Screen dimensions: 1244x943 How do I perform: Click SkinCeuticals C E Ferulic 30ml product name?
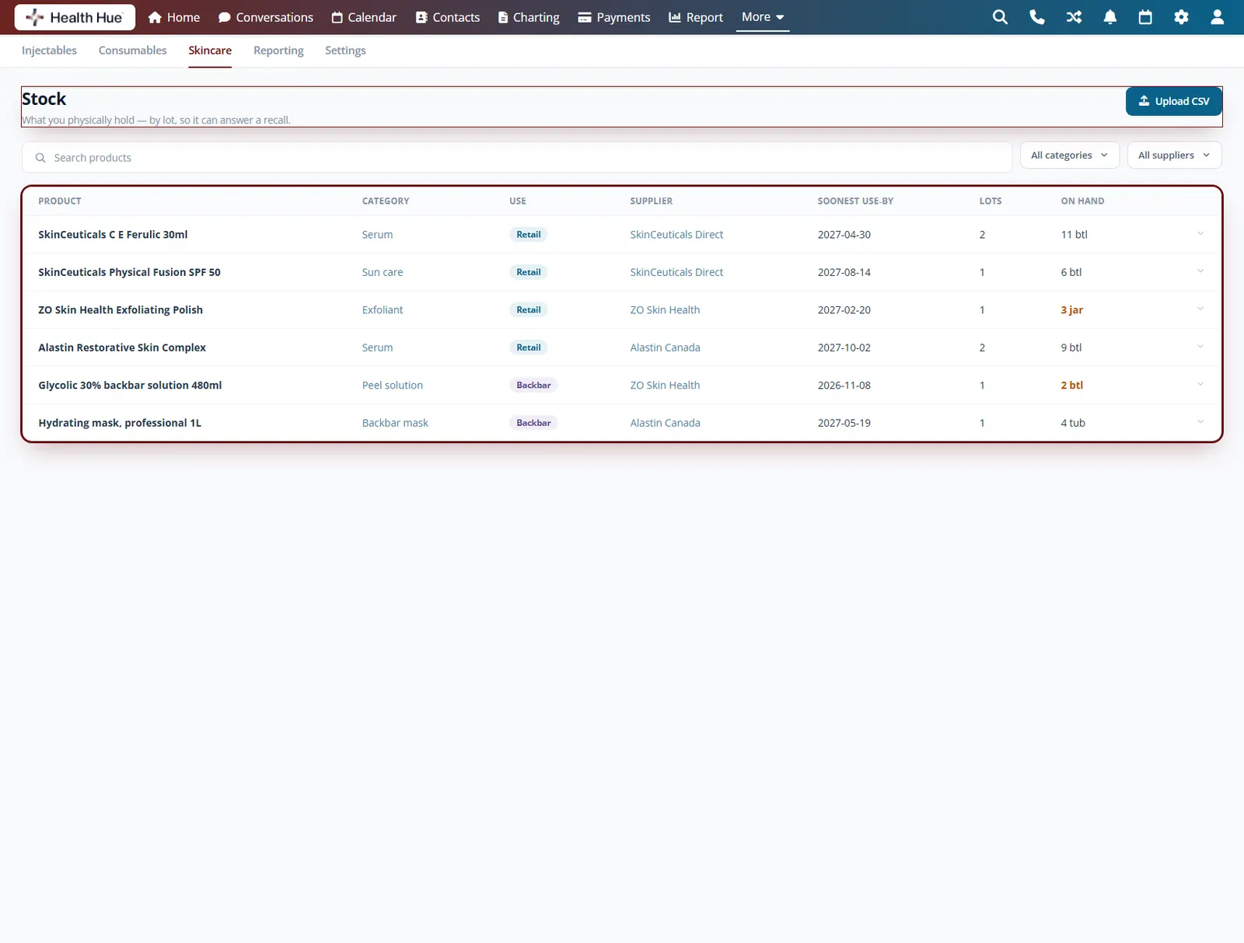point(113,234)
